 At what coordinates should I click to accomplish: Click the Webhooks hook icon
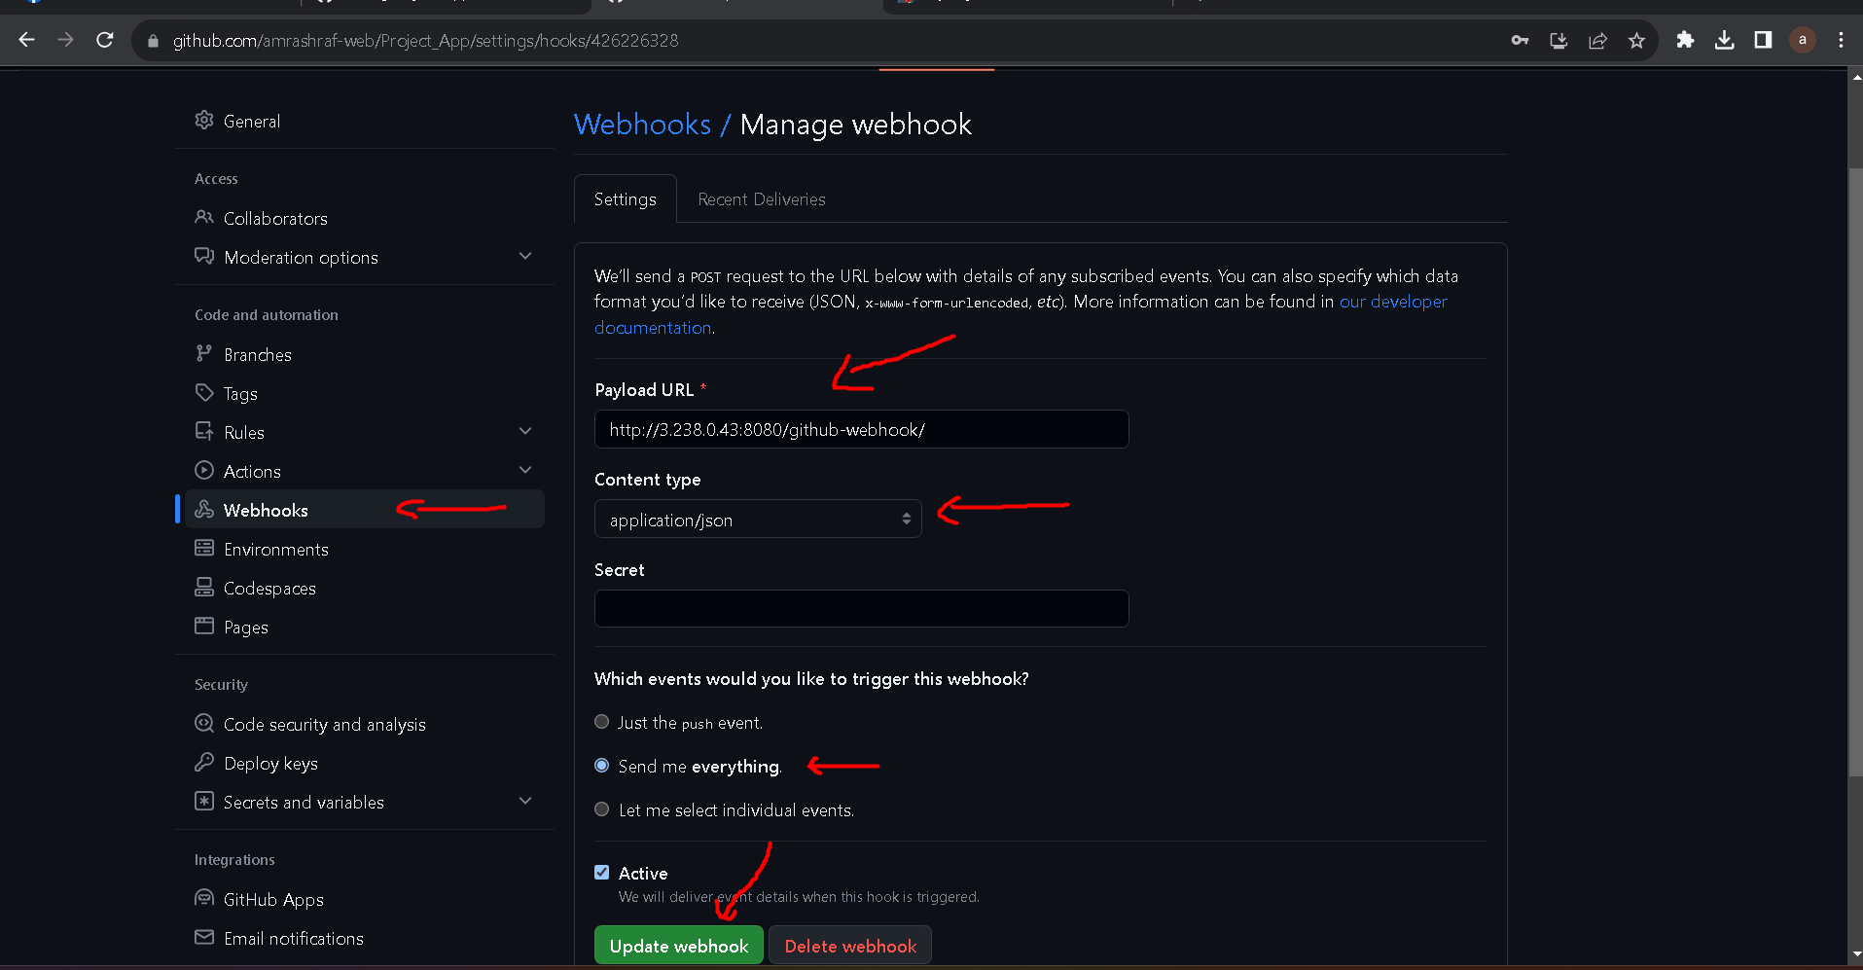pos(204,510)
